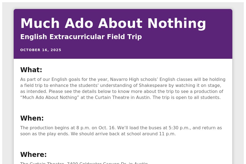Click the "What:" section heading
This screenshot has width=246, height=164.
31,70
